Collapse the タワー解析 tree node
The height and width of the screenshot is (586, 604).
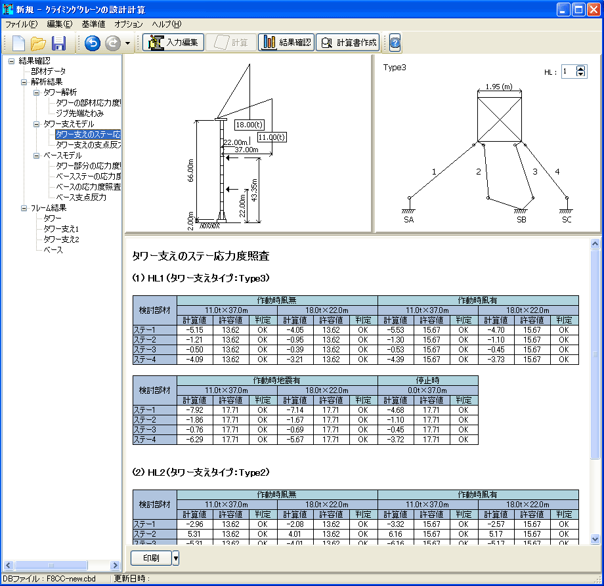[37, 93]
